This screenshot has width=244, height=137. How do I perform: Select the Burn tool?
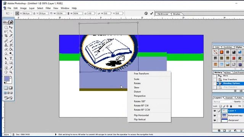coord(11,53)
